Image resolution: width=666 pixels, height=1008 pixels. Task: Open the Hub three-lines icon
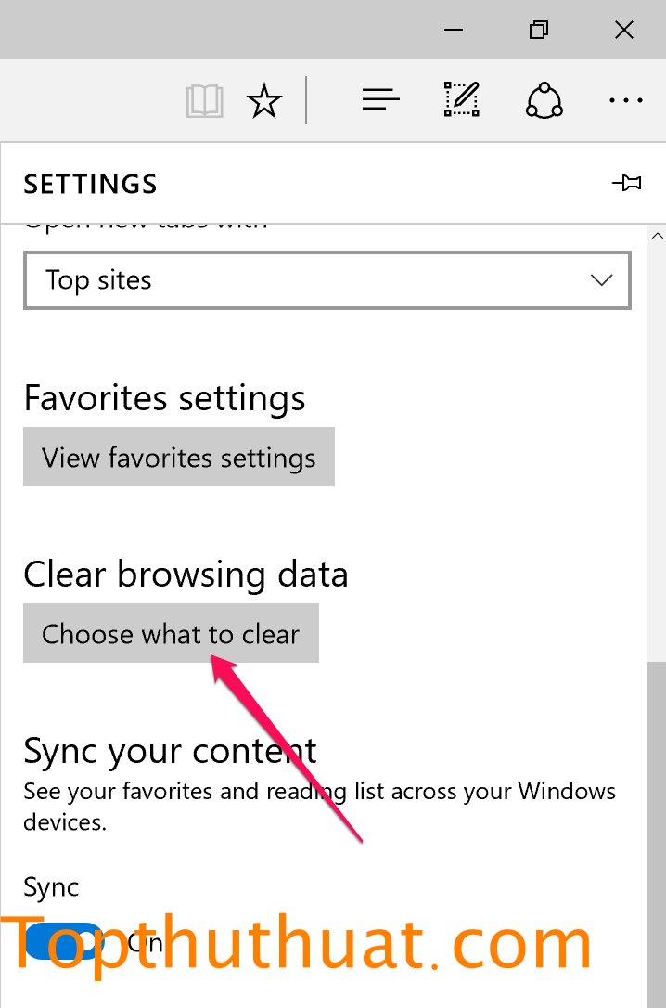[381, 99]
